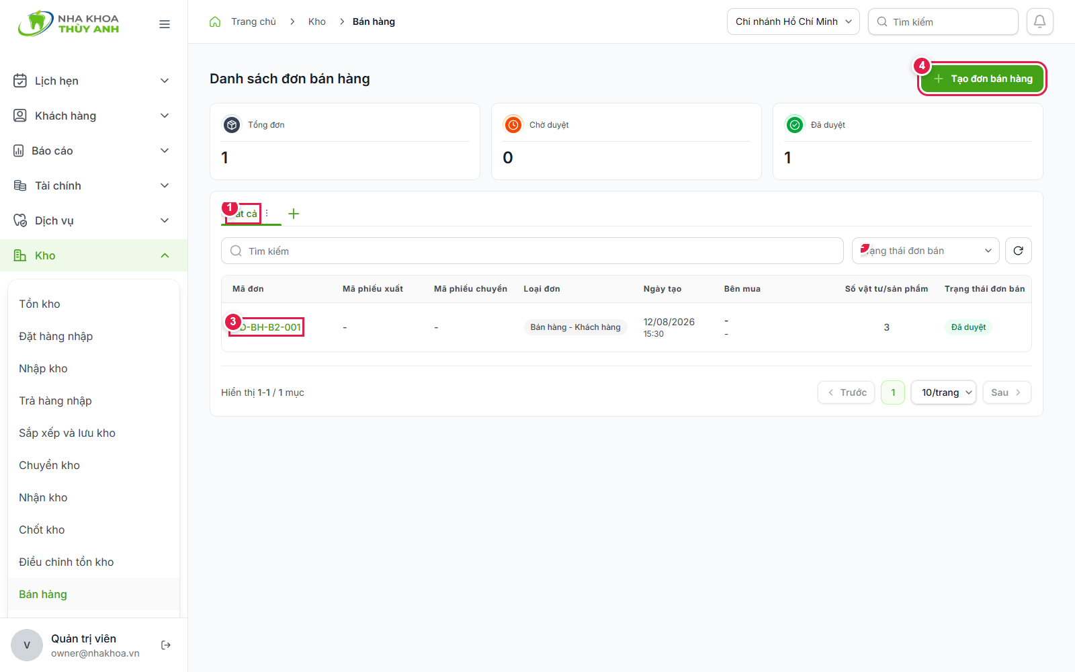This screenshot has height=672, width=1075.
Task: Click the Tài chính coins icon
Action: coord(20,185)
